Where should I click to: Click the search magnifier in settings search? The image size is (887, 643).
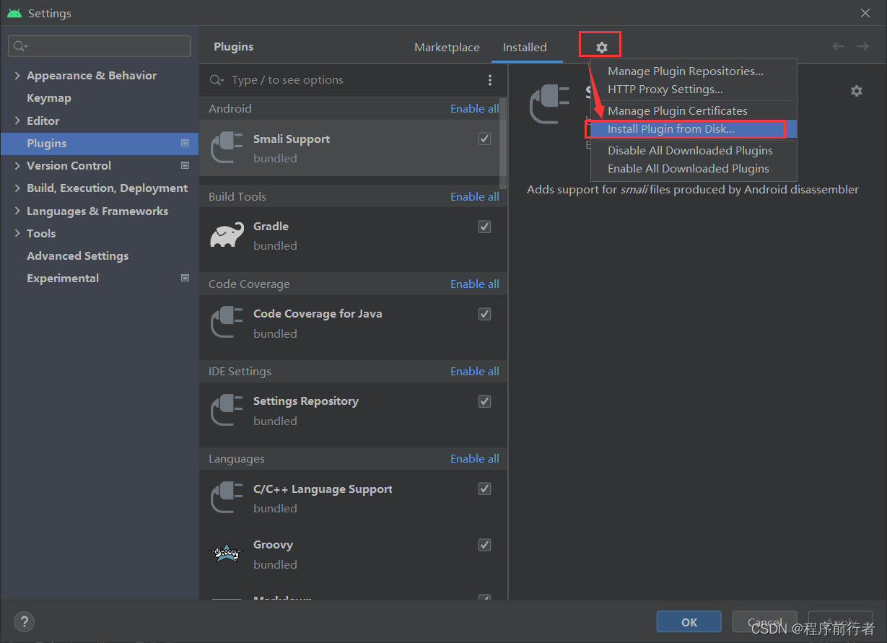point(20,46)
